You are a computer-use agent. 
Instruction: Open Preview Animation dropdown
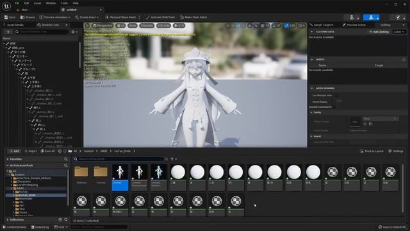tap(55, 17)
